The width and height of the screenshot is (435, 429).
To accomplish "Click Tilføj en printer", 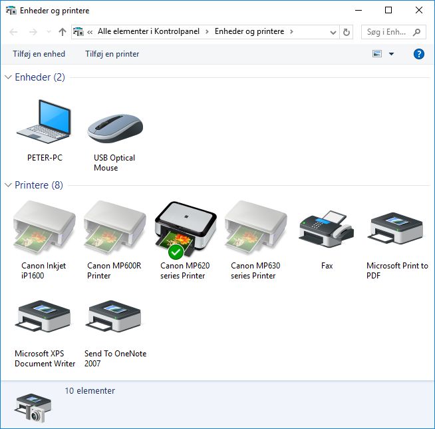I will 112,54.
